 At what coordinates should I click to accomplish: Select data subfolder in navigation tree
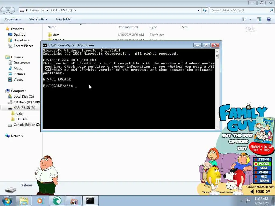tap(19, 113)
